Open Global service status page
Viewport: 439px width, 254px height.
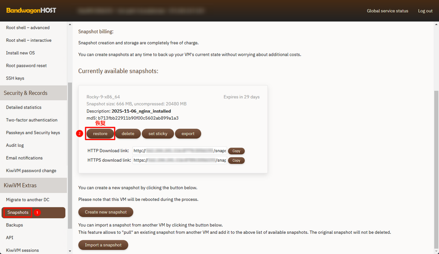pyautogui.click(x=387, y=11)
